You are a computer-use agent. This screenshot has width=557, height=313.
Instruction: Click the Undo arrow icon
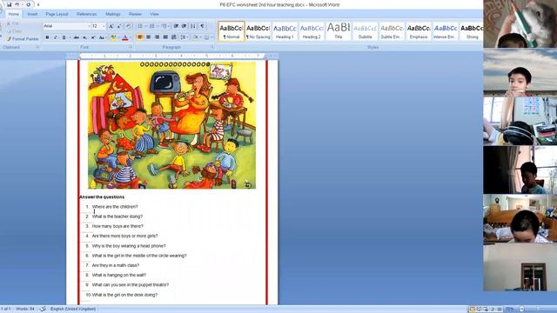(17, 4)
